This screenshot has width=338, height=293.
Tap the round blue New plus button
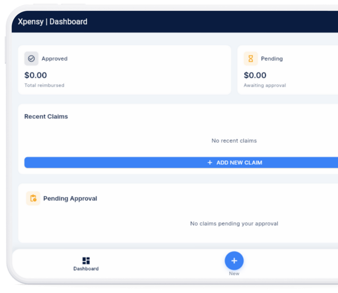234,261
